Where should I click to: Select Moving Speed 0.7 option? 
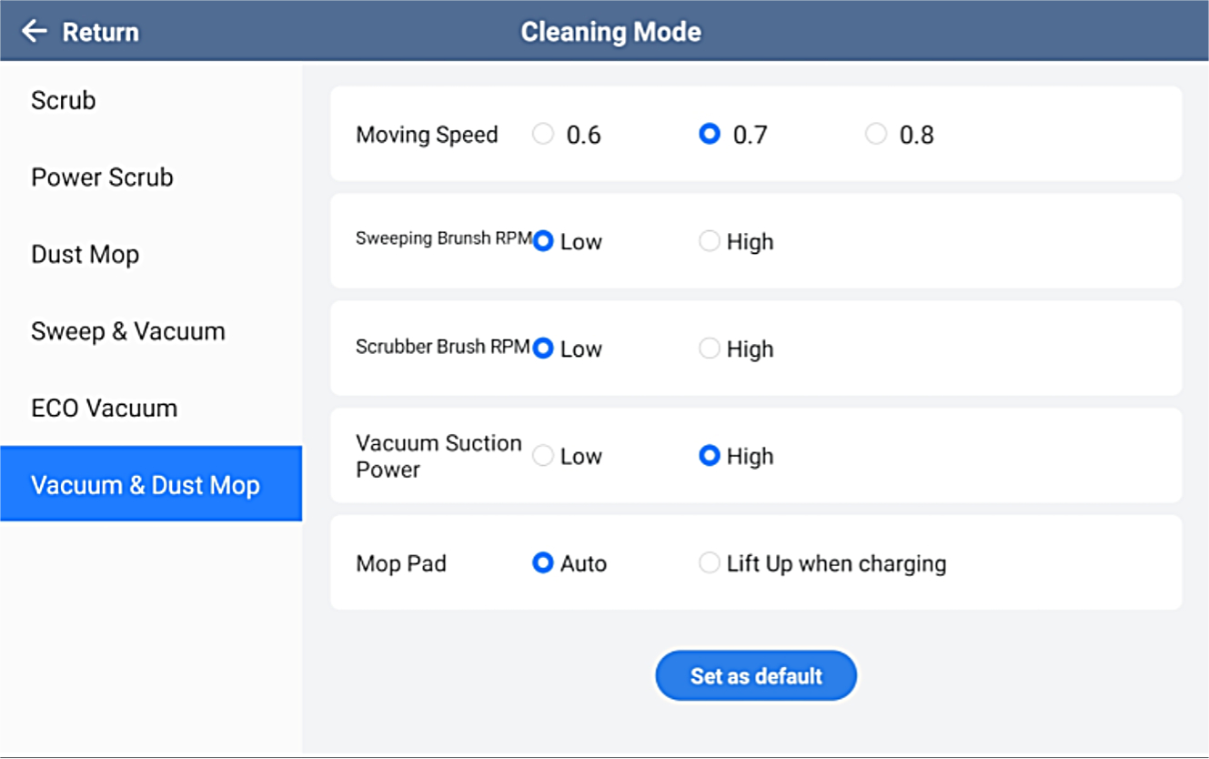tap(710, 135)
